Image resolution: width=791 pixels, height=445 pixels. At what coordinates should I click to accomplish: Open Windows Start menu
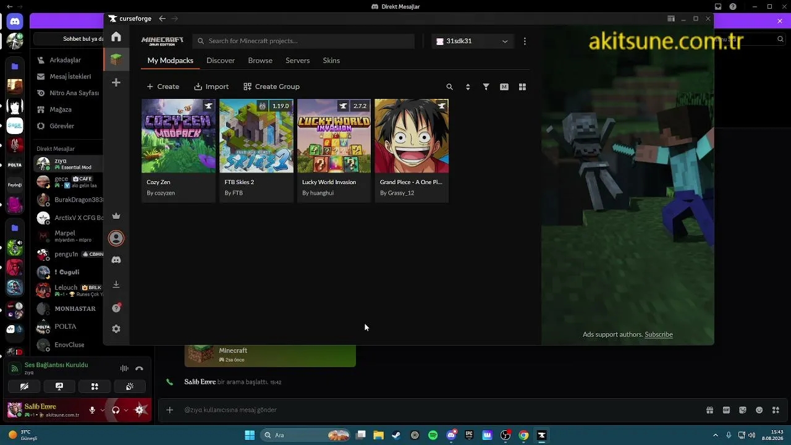click(x=250, y=435)
